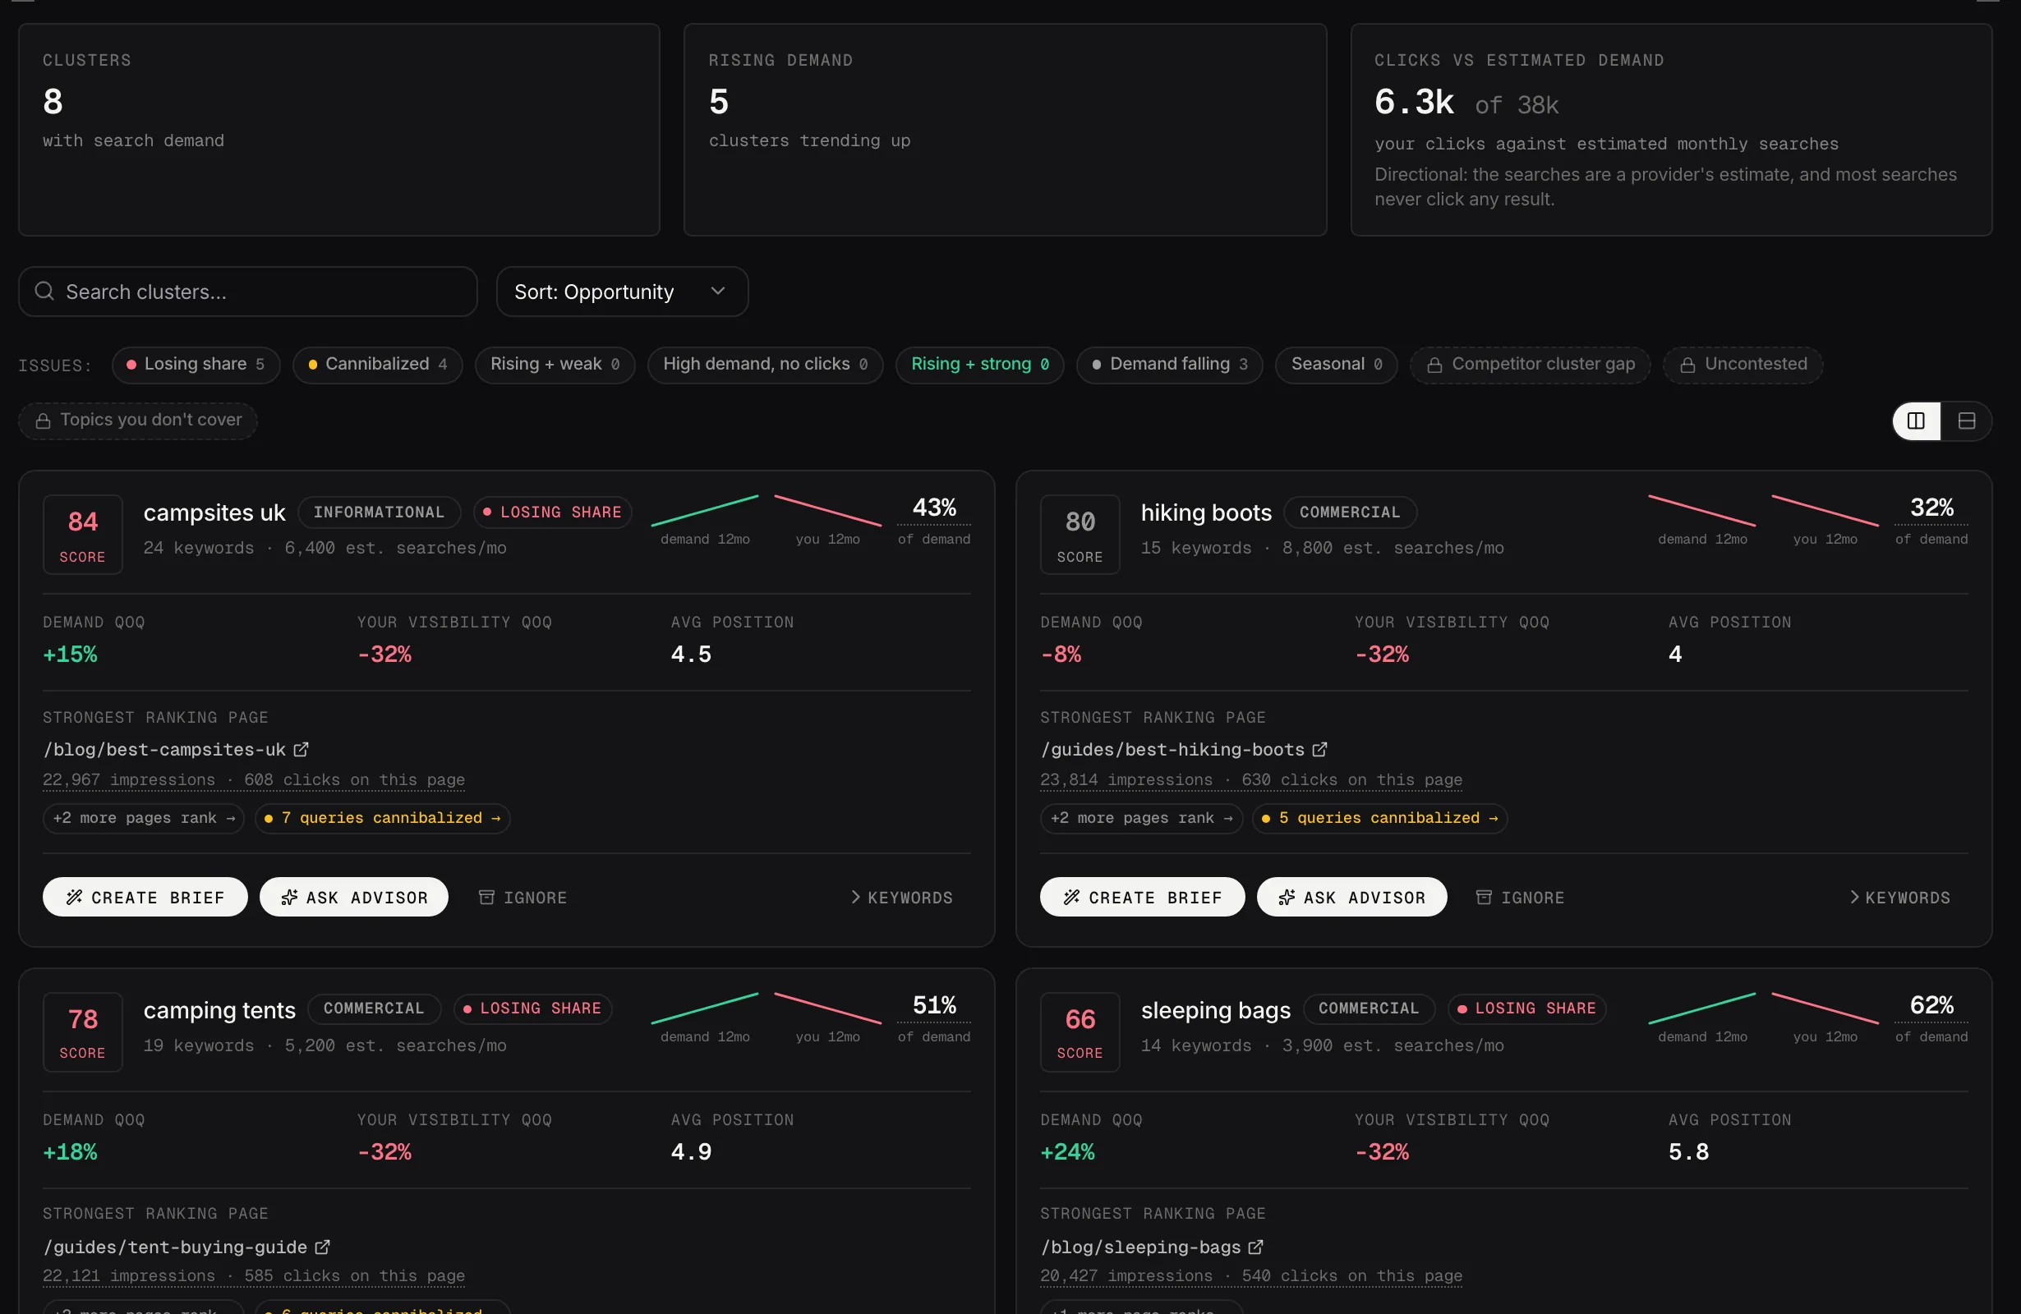Open 5 queries cannibalized for hiking boots
The image size is (2021, 1314).
tap(1380, 818)
